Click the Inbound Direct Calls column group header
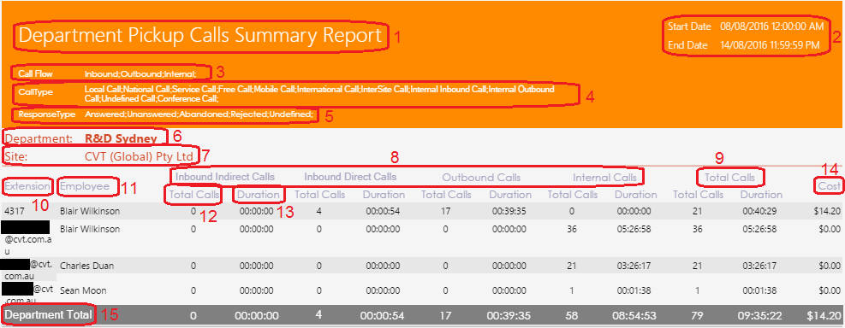 (350, 177)
